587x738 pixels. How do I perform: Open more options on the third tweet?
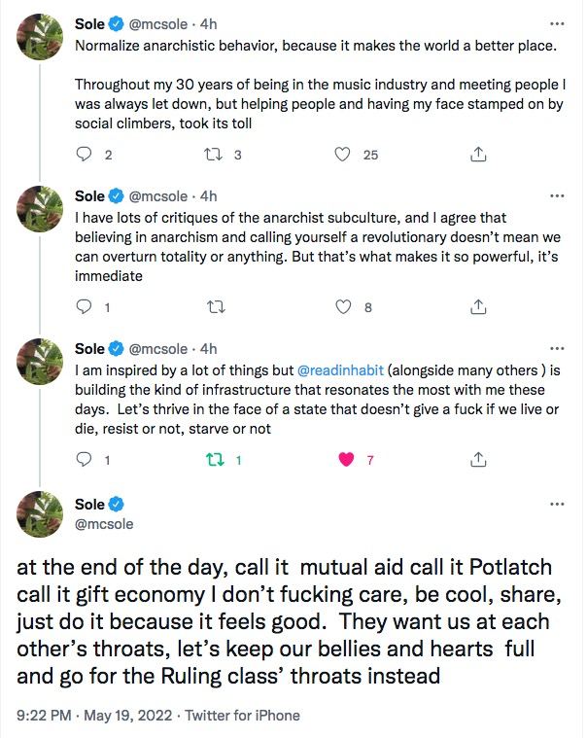tap(556, 348)
